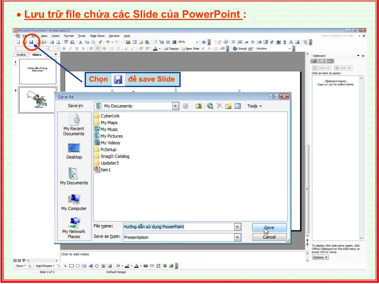Click the Help question mark icon

204,42
